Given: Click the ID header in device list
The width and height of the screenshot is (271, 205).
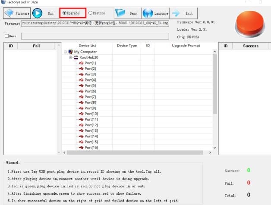Looking at the screenshot, I should pyautogui.click(x=148, y=46).
